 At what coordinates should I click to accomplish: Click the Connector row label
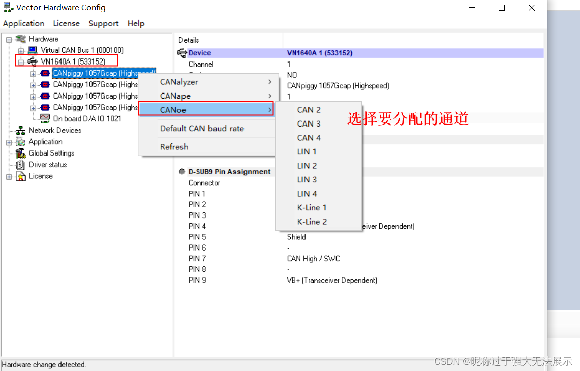[x=204, y=183]
